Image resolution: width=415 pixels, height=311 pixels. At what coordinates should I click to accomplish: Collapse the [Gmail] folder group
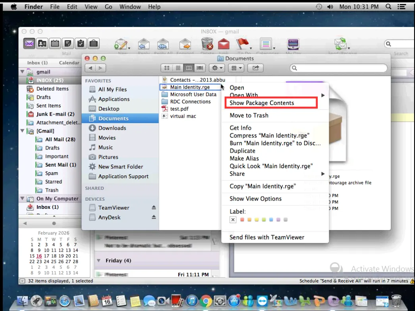(22, 131)
